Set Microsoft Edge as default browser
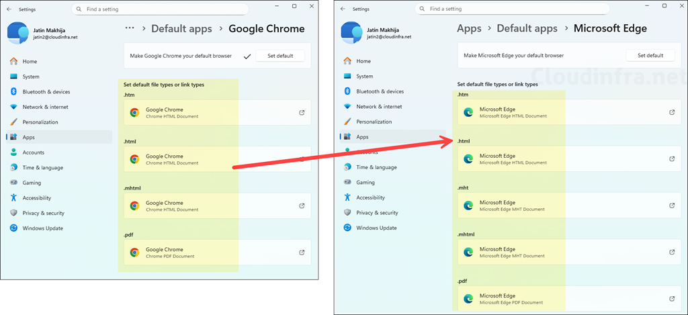688x315 pixels. (x=650, y=55)
